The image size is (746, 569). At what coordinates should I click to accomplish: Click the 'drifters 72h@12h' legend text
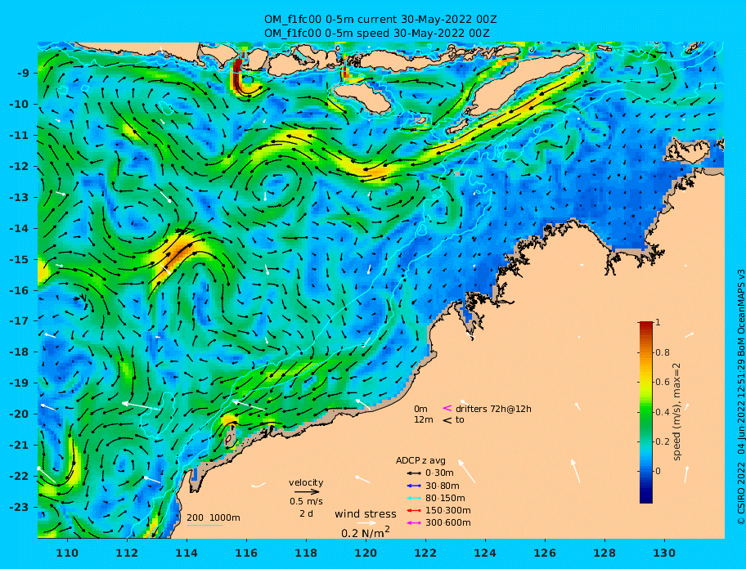coord(493,409)
